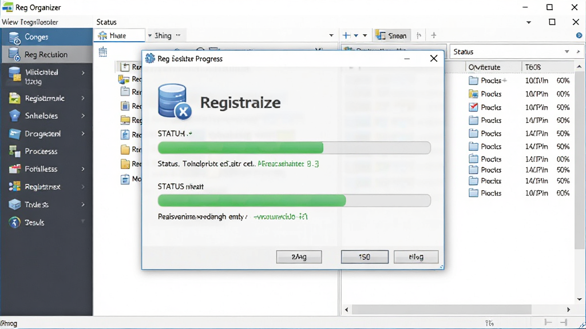This screenshot has width=586, height=329.
Task: Click the Trade ss box icon
Action: (x=14, y=204)
